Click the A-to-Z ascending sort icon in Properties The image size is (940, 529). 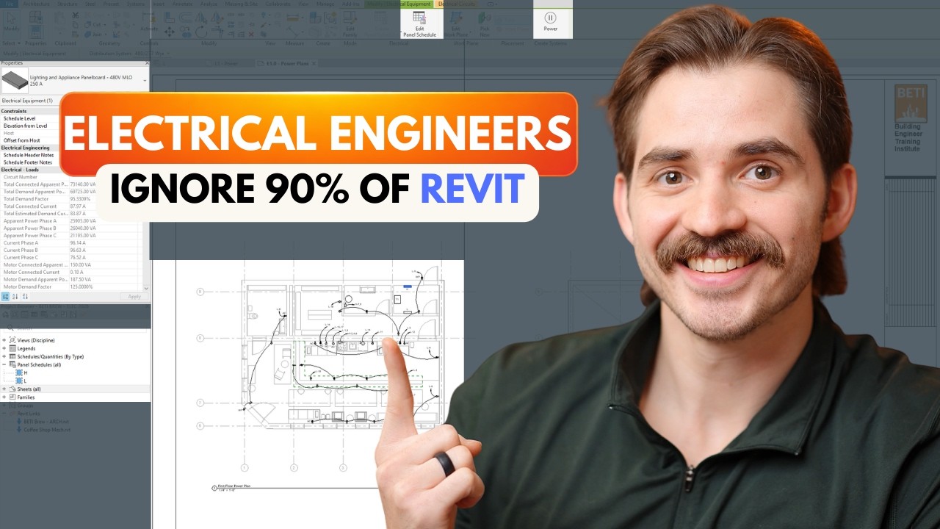tap(15, 296)
